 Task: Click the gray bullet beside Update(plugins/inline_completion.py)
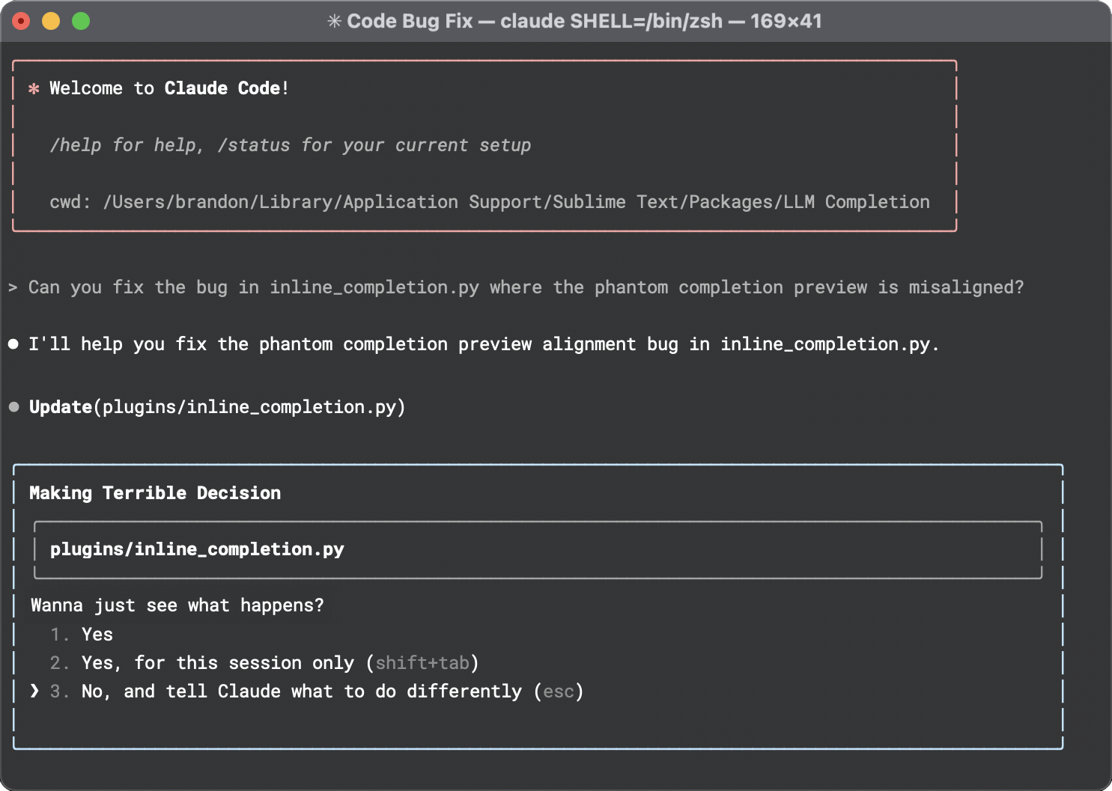[x=13, y=407]
